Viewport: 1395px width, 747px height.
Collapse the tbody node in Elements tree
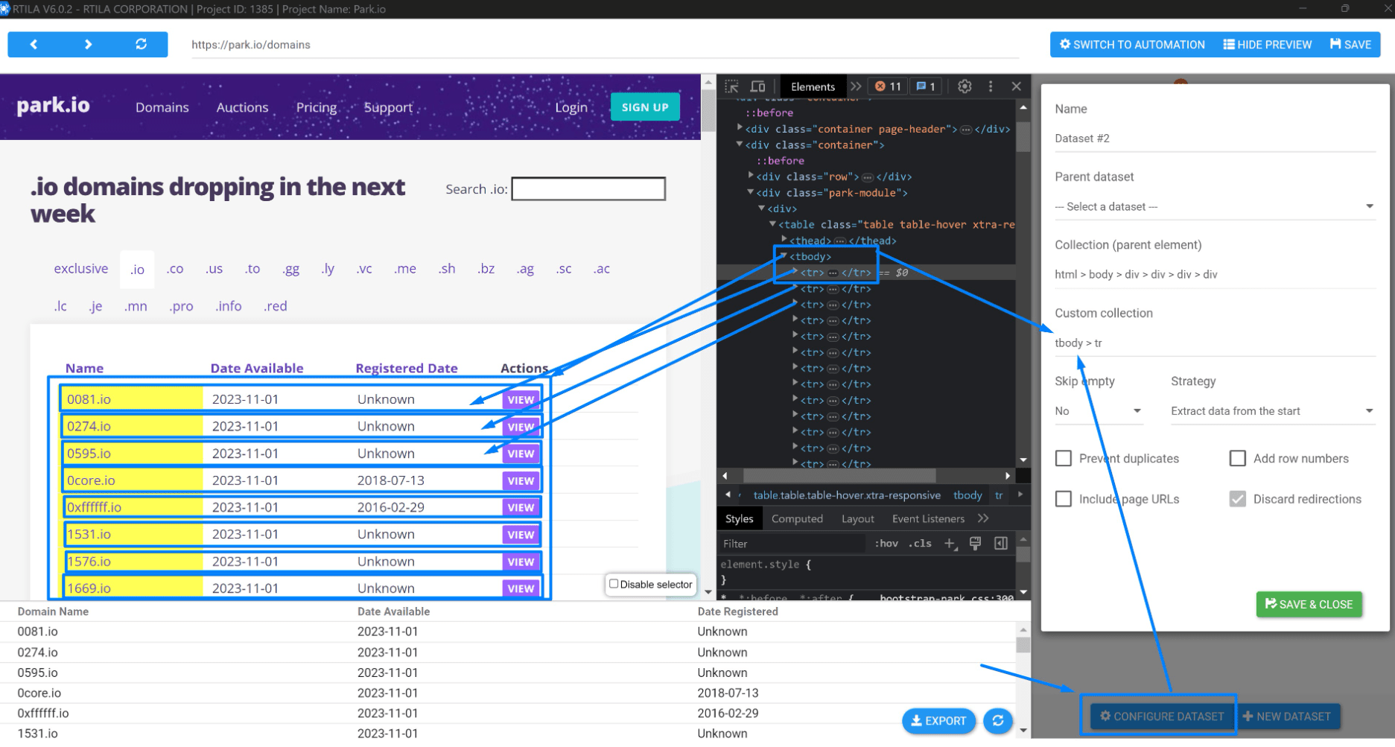(x=784, y=256)
